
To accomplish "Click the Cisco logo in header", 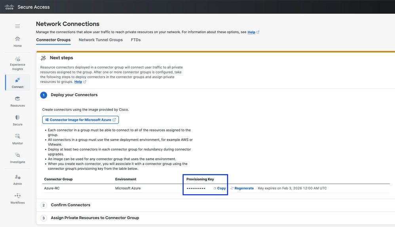I will pyautogui.click(x=9, y=7).
